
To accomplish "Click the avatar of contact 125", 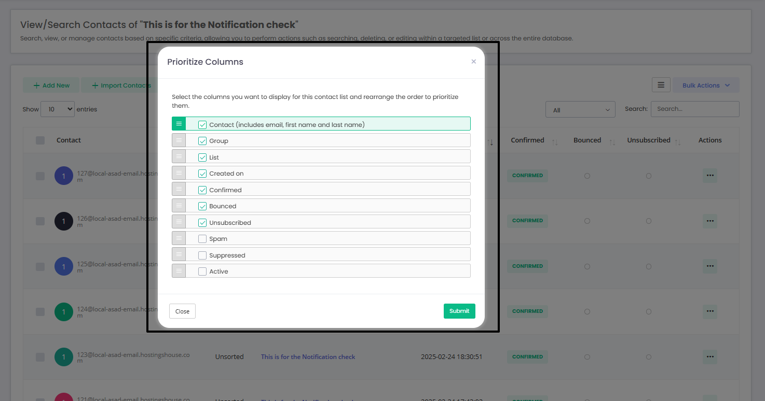I will tap(64, 266).
